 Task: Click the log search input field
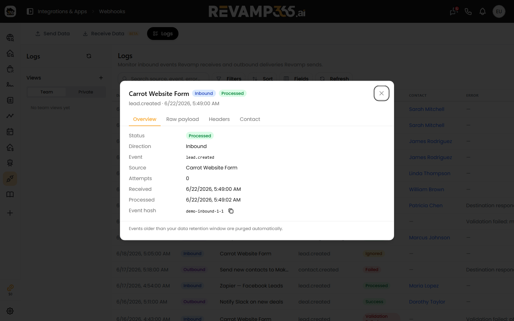(164, 78)
